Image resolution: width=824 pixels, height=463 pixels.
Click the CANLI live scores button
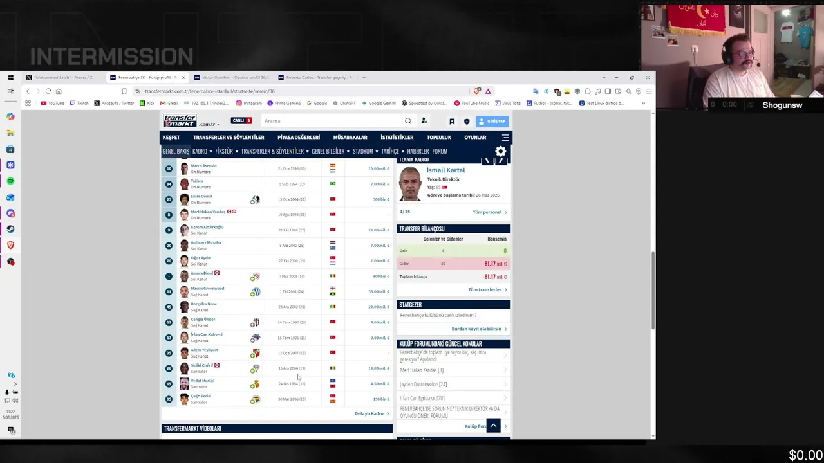point(241,120)
